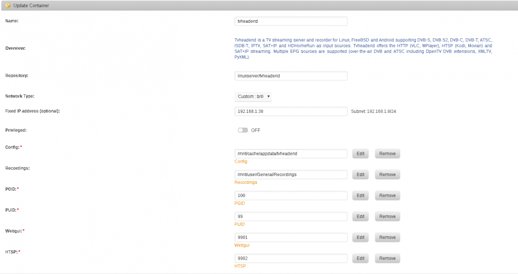Click the OFF text beside Privileged switch
This screenshot has height=274, width=518.
256,130
